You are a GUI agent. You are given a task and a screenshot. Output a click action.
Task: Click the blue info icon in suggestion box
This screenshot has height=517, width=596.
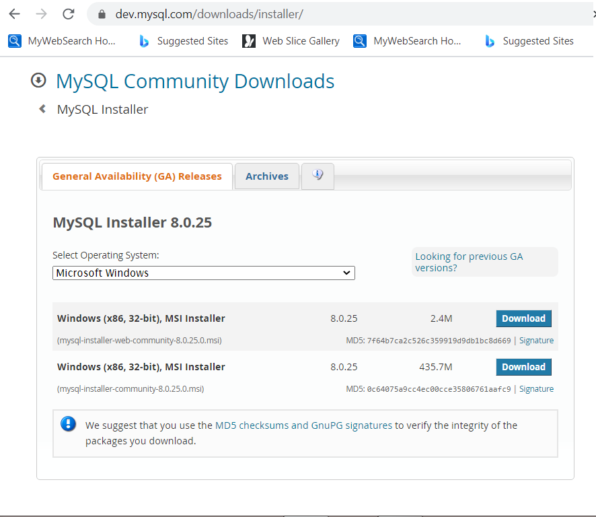[69, 424]
